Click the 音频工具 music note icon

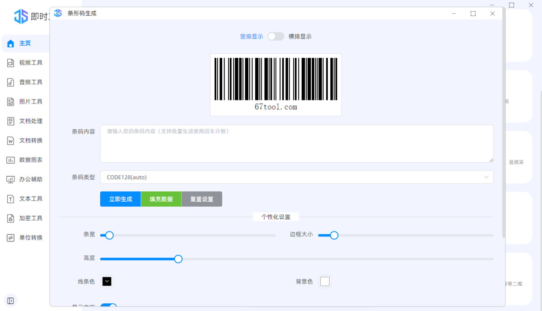point(11,83)
